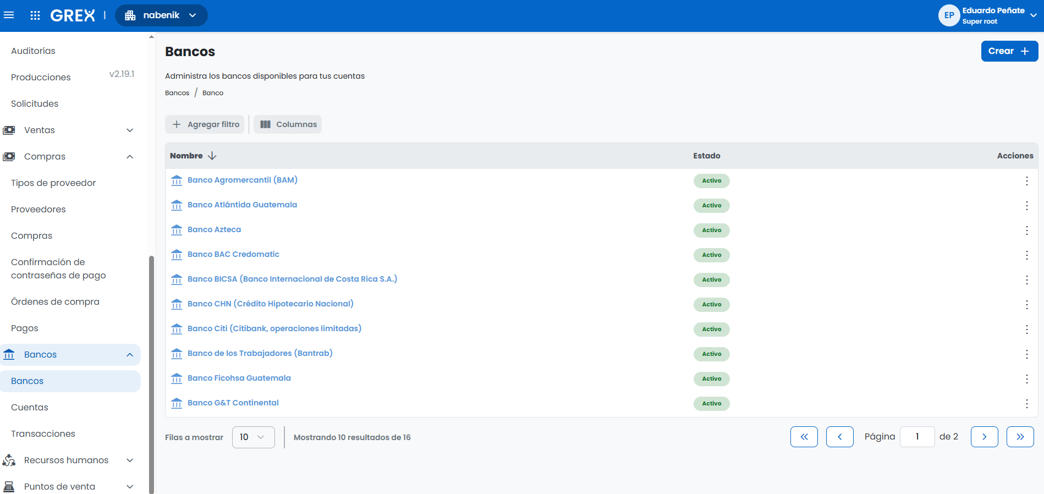
Task: Sort by Nombre using the arrow icon
Action: click(x=212, y=156)
